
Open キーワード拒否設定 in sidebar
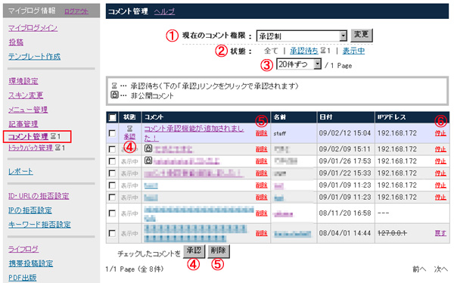tap(39, 225)
